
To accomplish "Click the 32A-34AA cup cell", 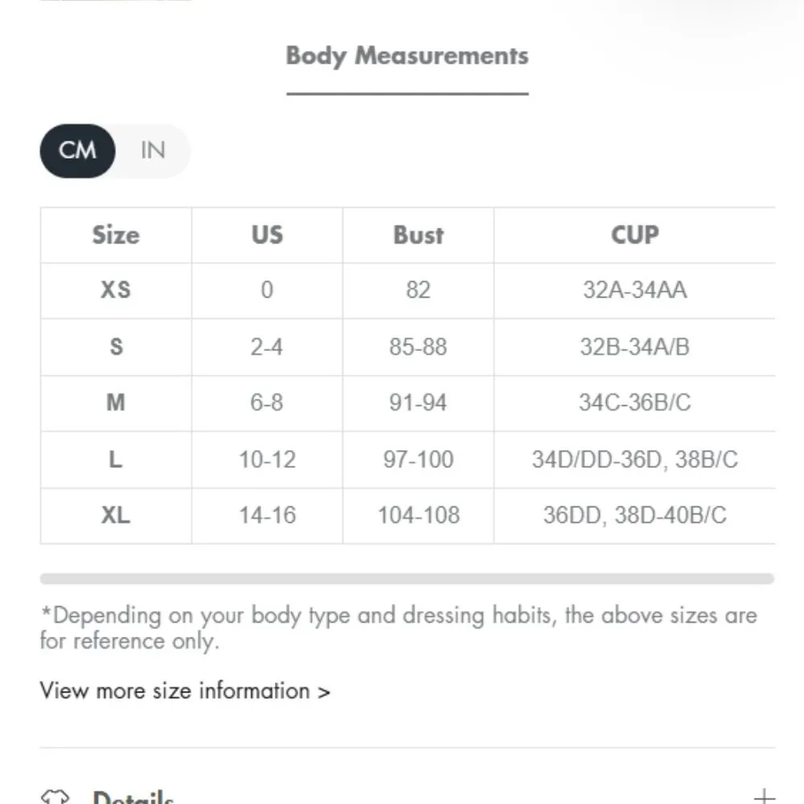I will click(634, 289).
